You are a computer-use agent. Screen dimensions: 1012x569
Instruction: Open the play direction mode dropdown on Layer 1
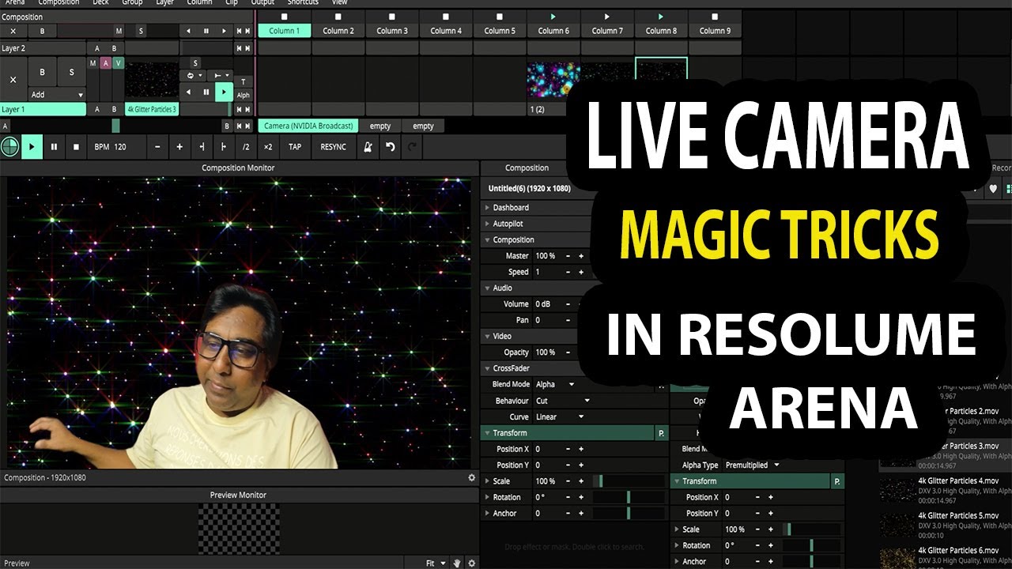[221, 76]
